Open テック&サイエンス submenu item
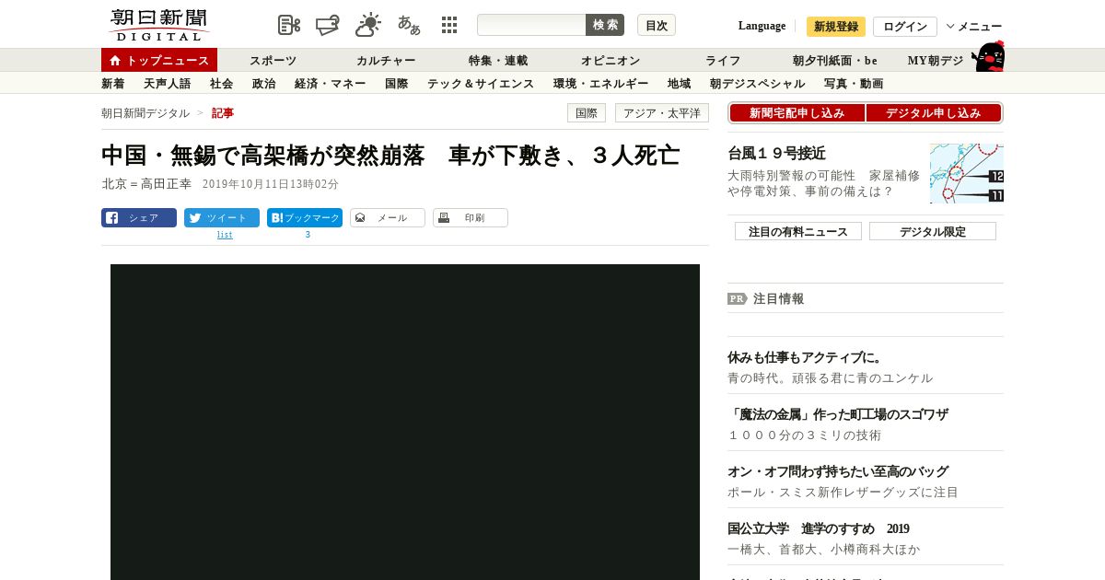 click(481, 84)
